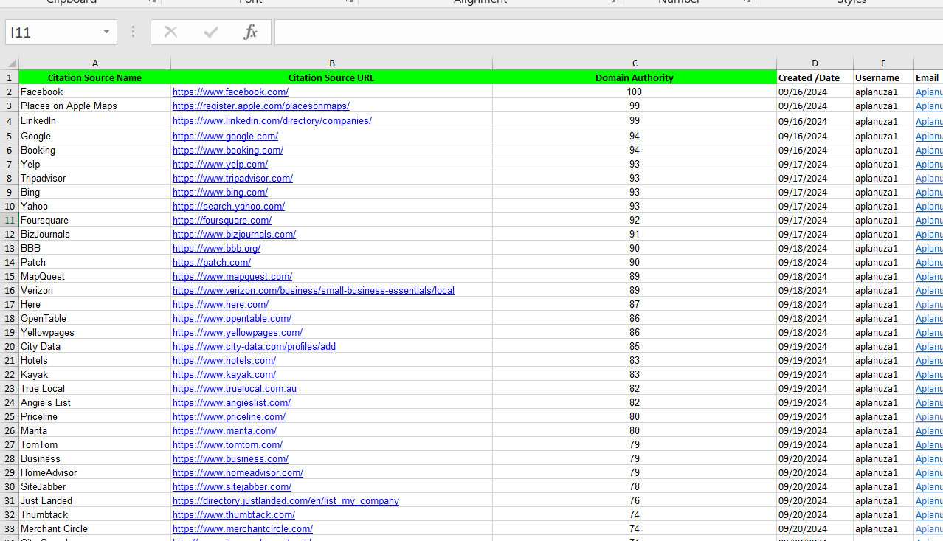Open the www.yellowpages.com hyperlink
Image resolution: width=943 pixels, height=541 pixels.
point(238,333)
